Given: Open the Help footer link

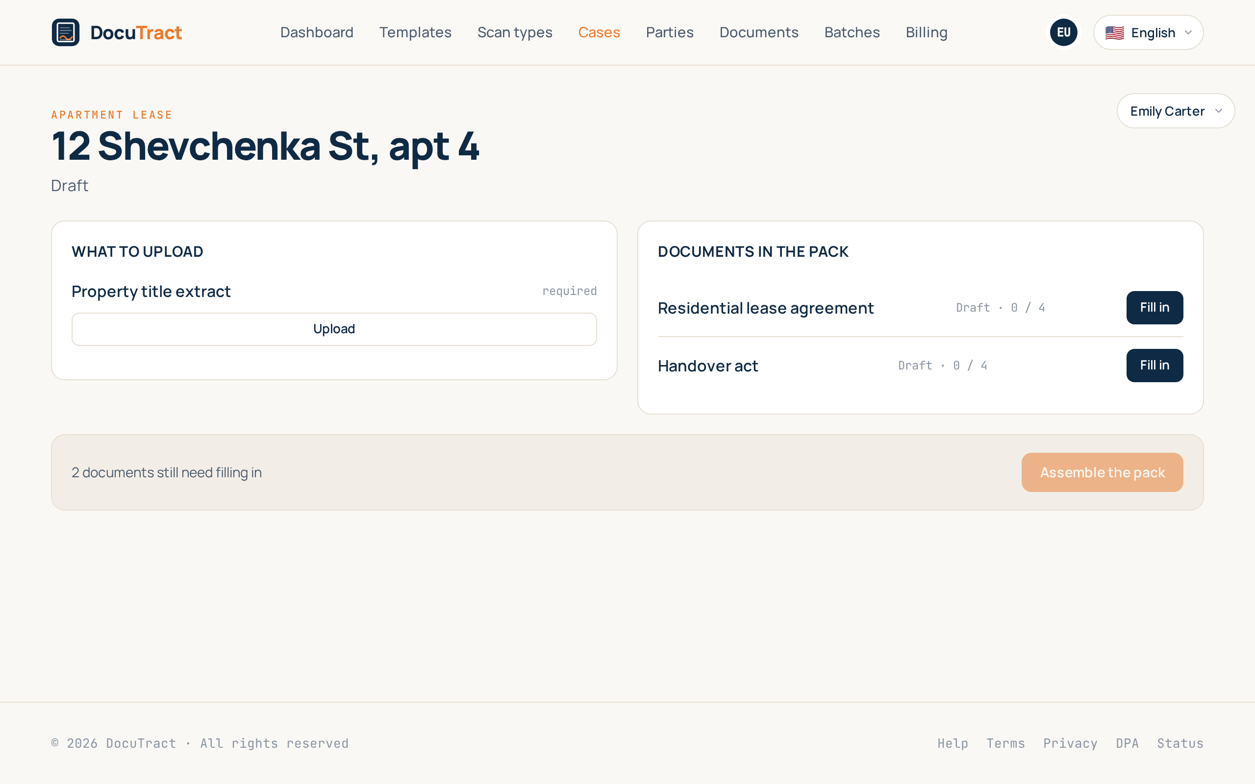Looking at the screenshot, I should point(952,743).
